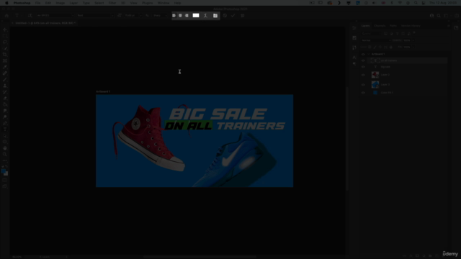Image resolution: width=461 pixels, height=259 pixels.
Task: Cancel the current text edits
Action: 225,16
